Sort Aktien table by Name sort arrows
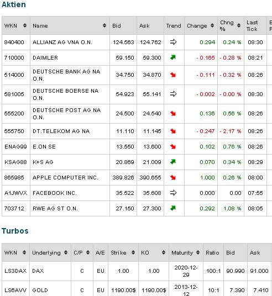272x296 pixels. click(x=104, y=25)
